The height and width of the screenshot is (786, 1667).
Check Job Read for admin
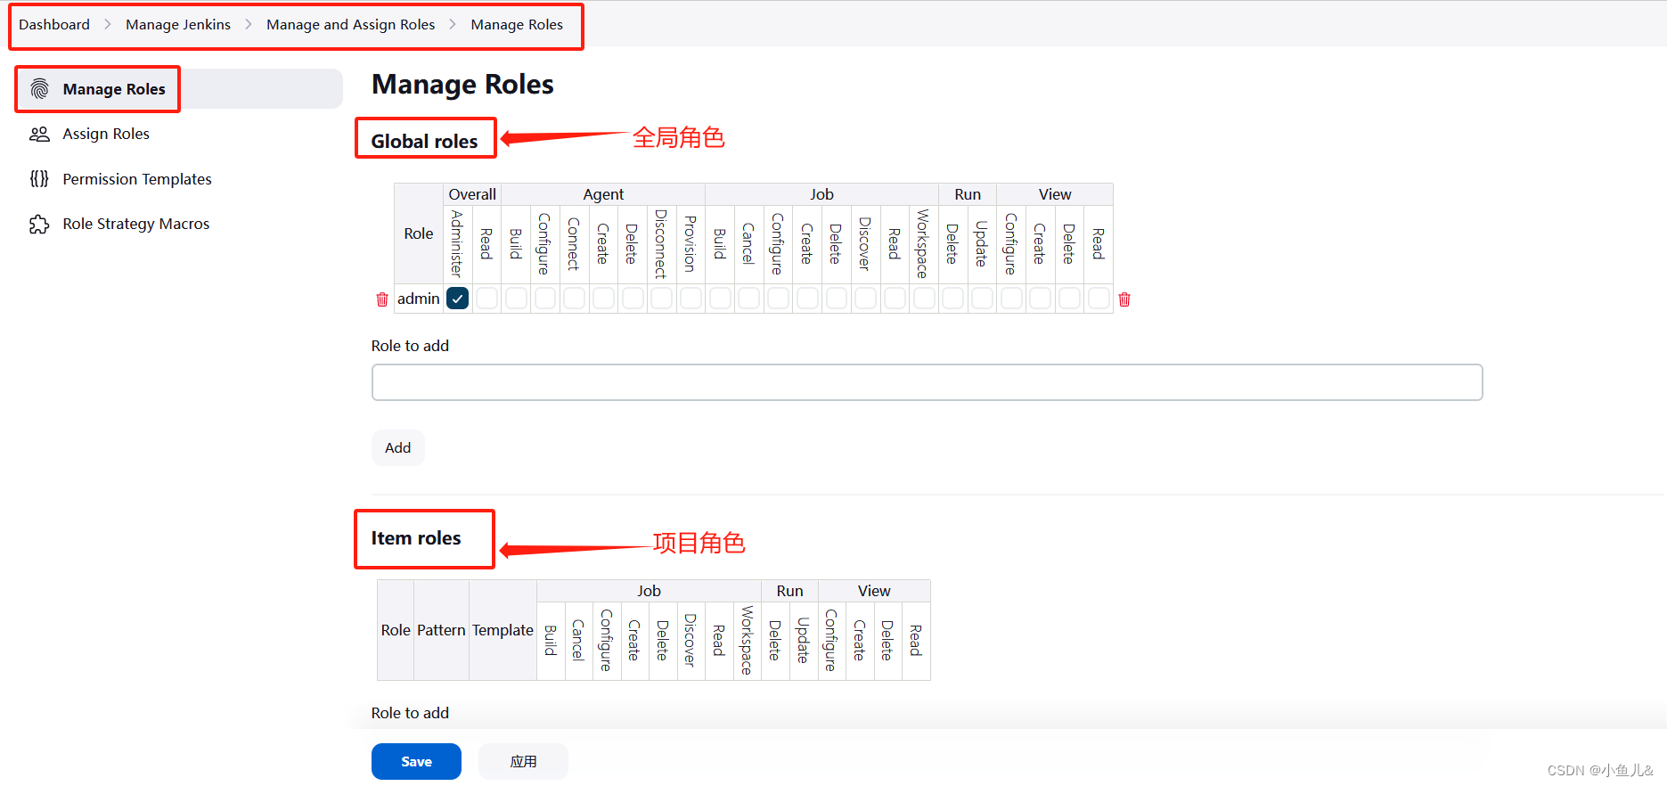895,299
